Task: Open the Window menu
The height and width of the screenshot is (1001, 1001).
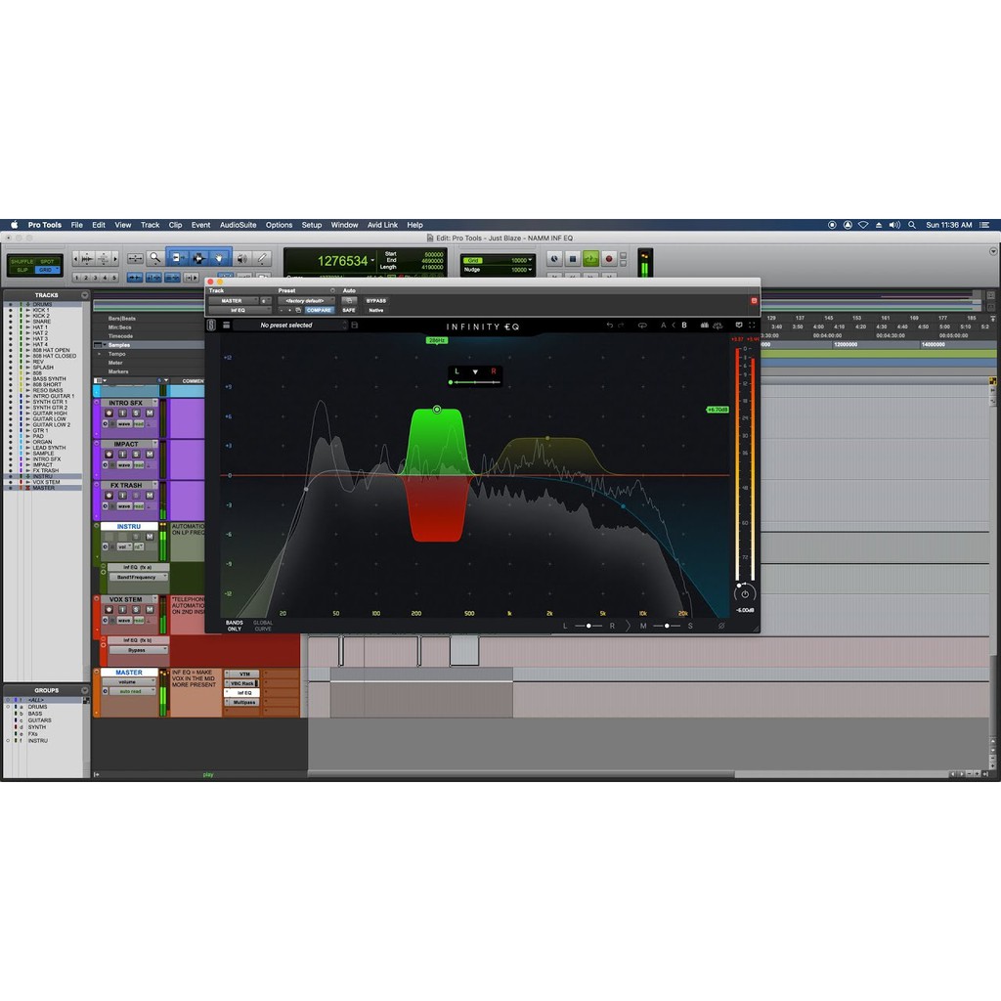Action: (x=344, y=225)
